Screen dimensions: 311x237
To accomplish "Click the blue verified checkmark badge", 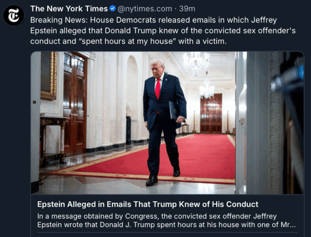I will click(x=112, y=9).
